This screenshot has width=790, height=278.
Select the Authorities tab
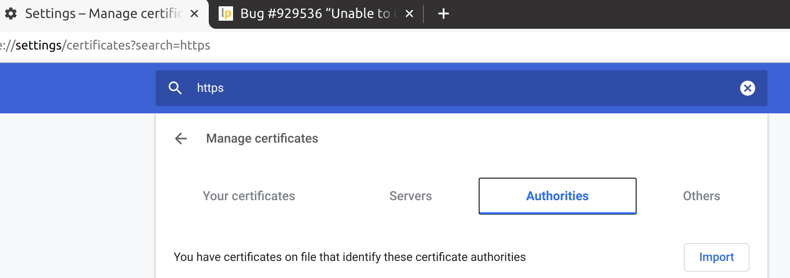point(557,196)
